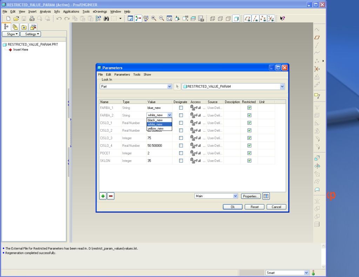Image resolution: width=359 pixels, height=277 pixels.
Task: Click the blue_new value of FARBA_1
Action: pos(154,108)
